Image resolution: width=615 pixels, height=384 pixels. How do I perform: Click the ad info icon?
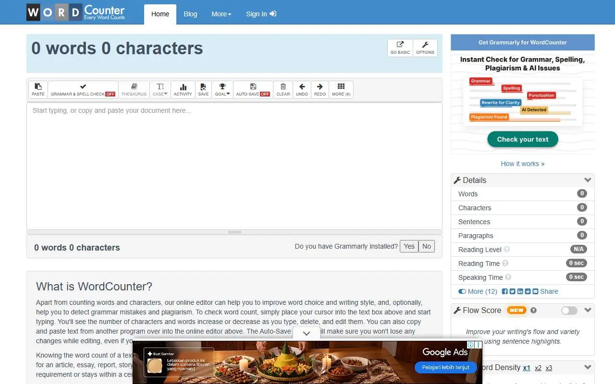click(x=471, y=345)
